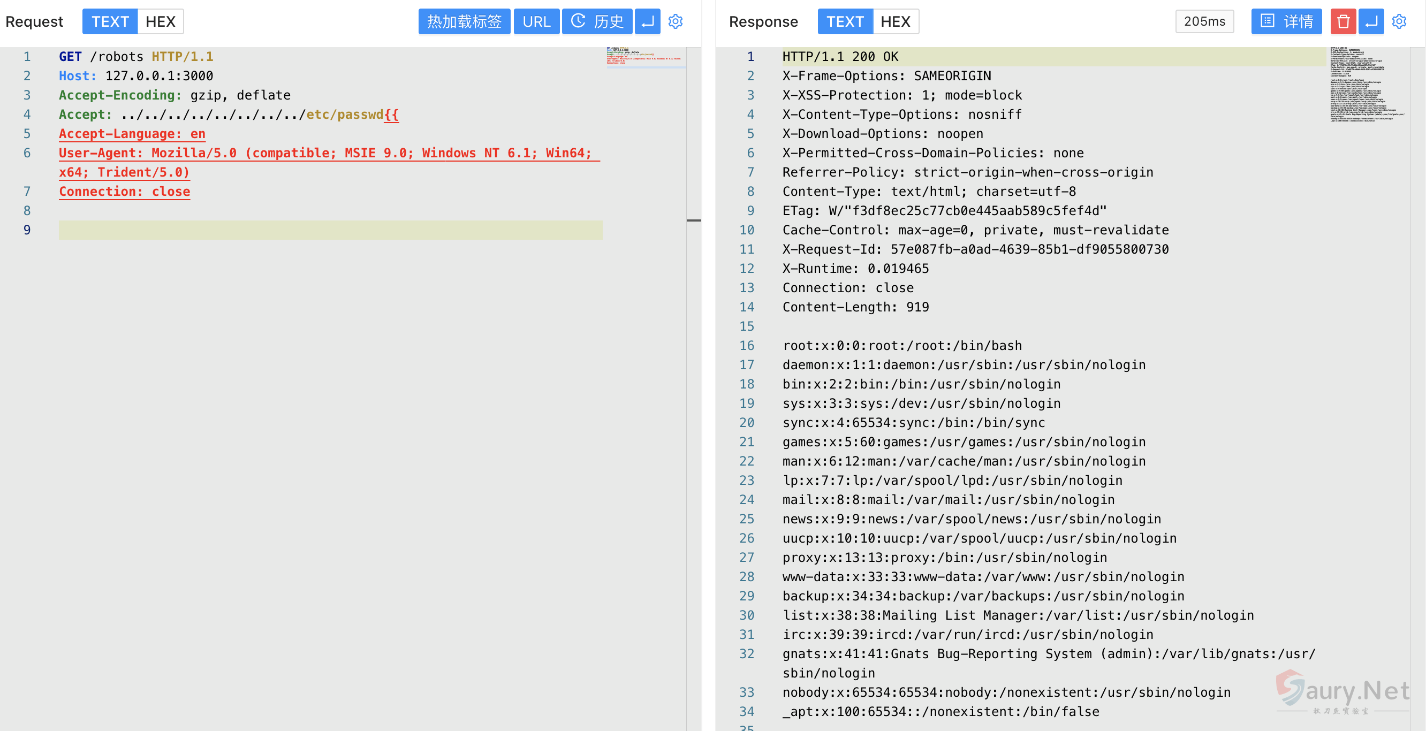Viewport: 1426px width, 731px height.
Task: Switch Response view to HEX
Action: pyautogui.click(x=895, y=21)
